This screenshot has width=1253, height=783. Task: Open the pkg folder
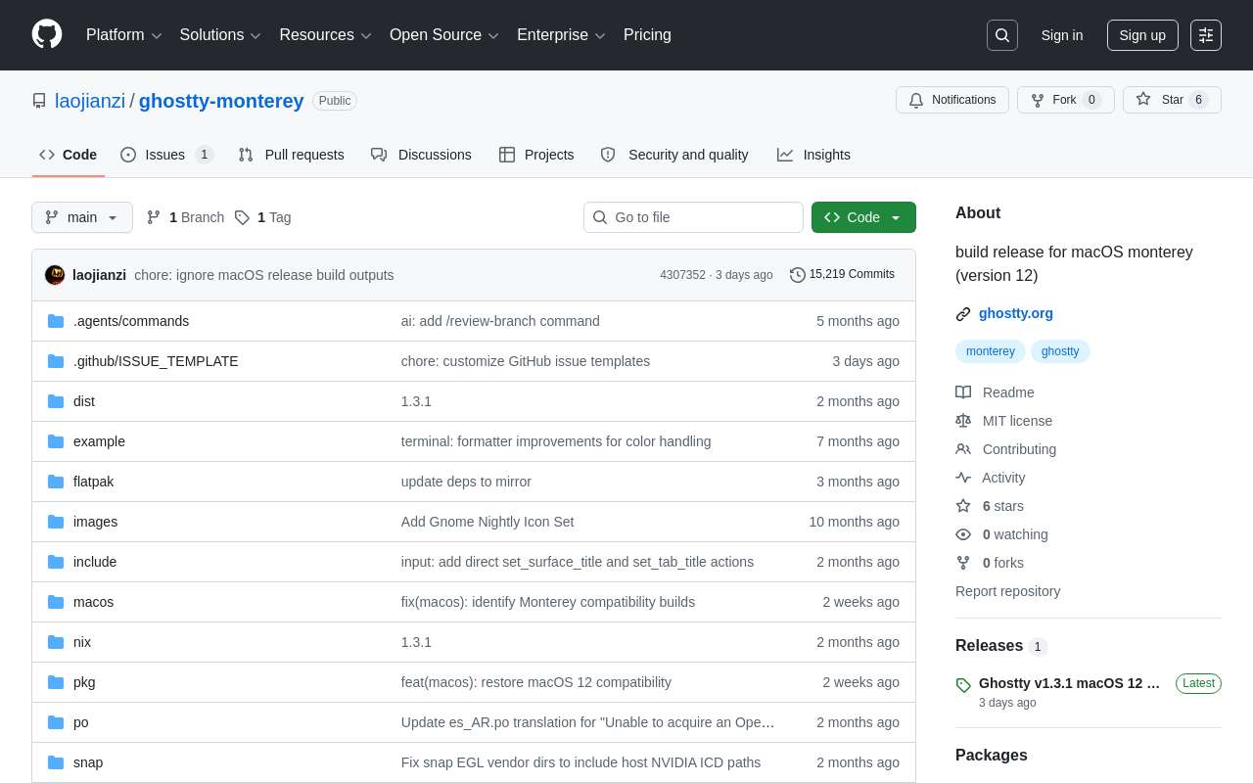(x=84, y=682)
